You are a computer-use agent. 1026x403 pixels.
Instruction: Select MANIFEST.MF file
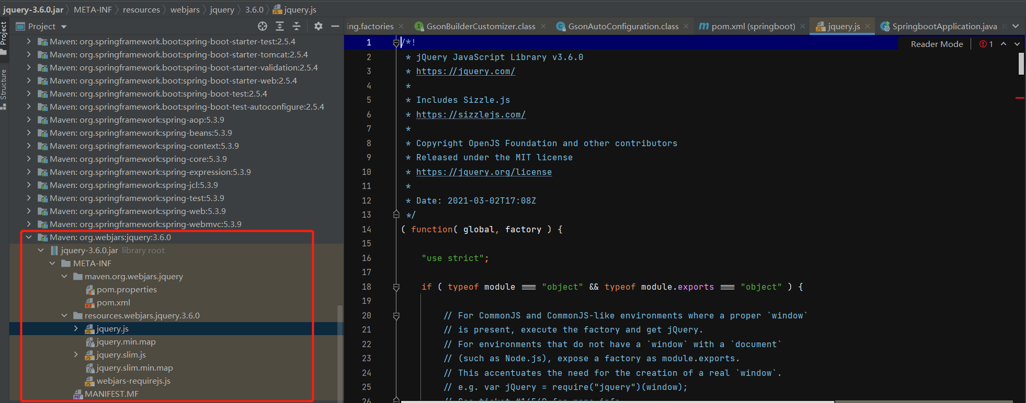(111, 394)
